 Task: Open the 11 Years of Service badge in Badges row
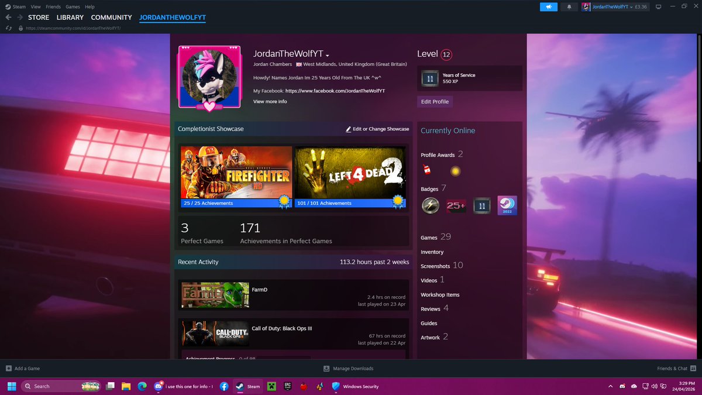482,205
